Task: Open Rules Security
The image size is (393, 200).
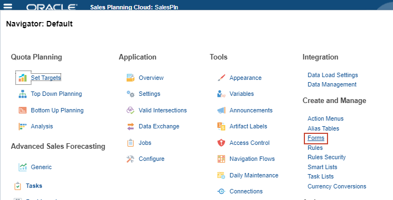Action: pyautogui.click(x=327, y=158)
